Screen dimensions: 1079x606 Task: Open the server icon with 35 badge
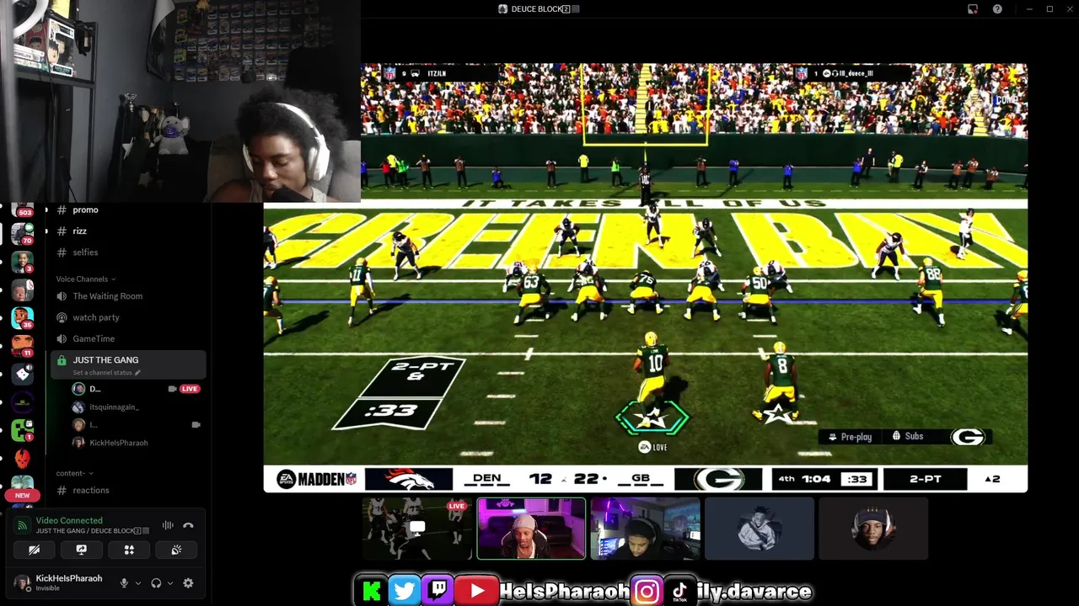(x=23, y=317)
